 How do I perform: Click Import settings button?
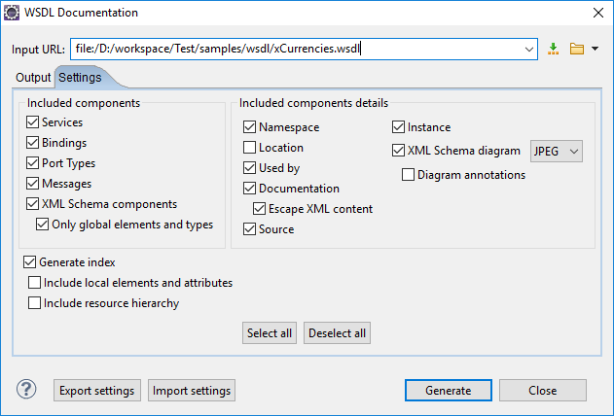point(192,391)
